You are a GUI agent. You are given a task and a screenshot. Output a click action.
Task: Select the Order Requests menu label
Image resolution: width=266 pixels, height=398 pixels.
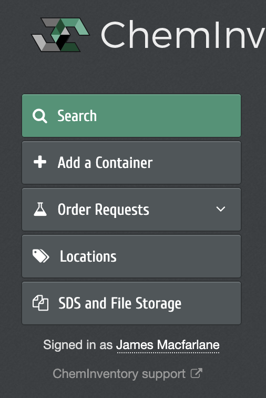tap(103, 210)
